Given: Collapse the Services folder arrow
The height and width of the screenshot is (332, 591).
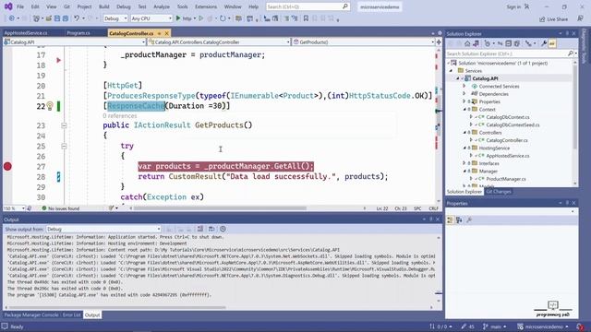Looking at the screenshot, I should pos(452,71).
